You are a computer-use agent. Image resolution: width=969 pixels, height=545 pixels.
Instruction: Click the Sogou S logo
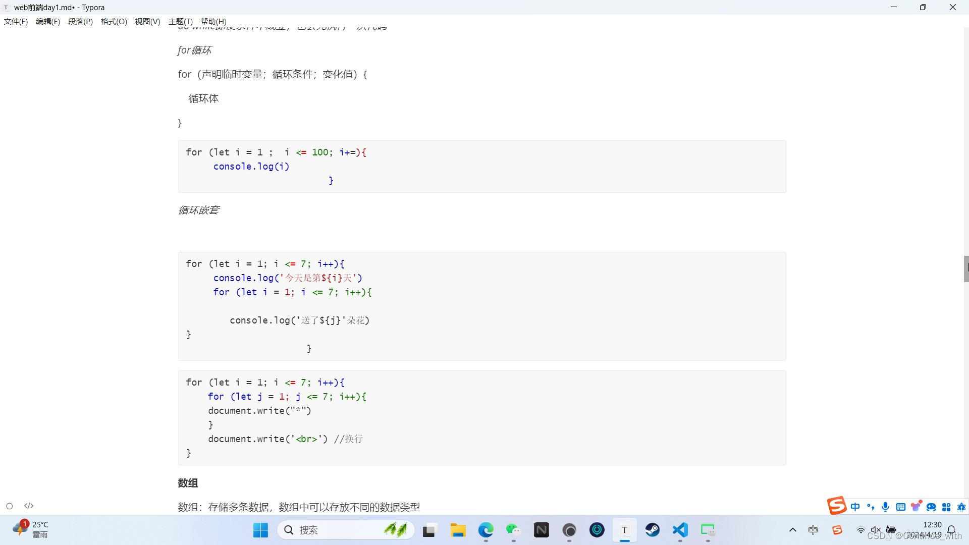click(836, 505)
